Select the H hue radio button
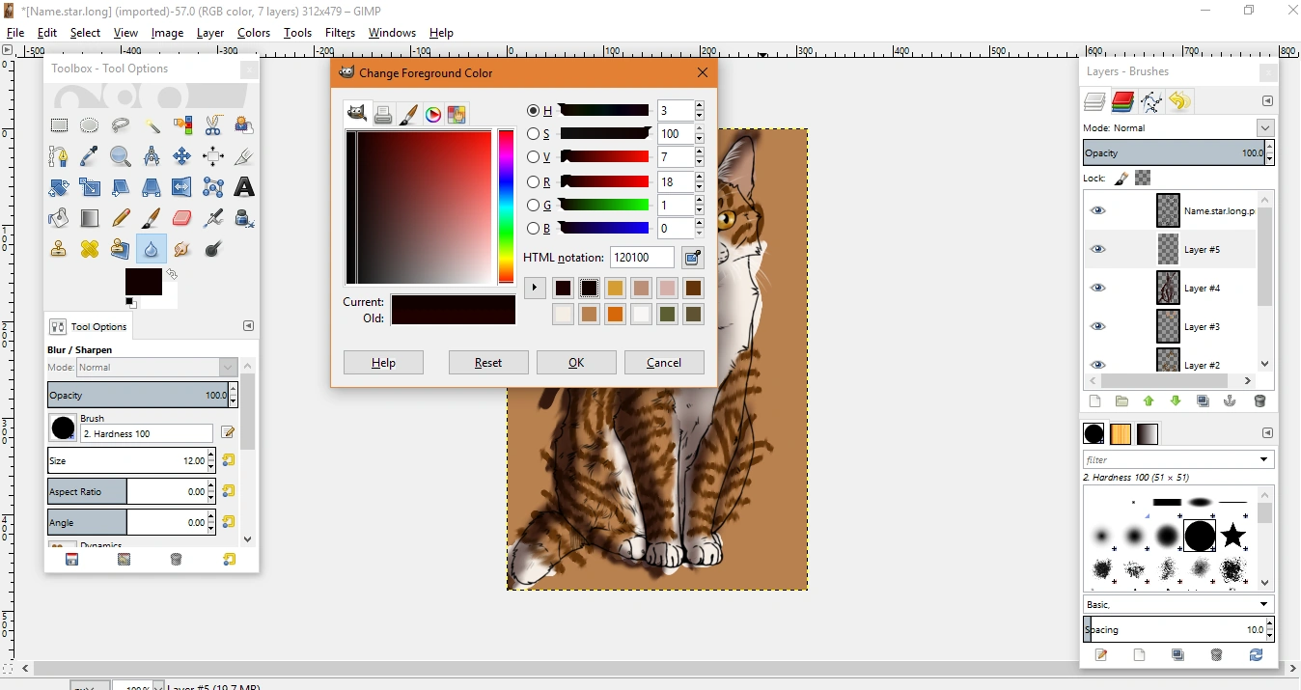 click(x=533, y=110)
